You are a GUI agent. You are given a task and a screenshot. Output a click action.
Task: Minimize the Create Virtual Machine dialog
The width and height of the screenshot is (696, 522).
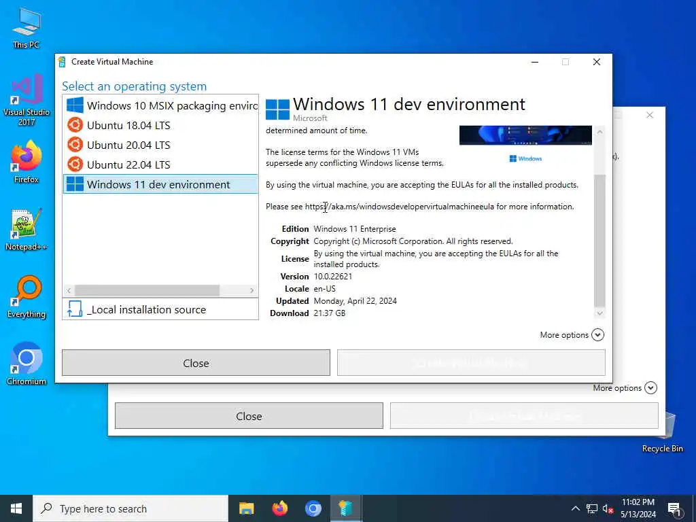(x=535, y=62)
